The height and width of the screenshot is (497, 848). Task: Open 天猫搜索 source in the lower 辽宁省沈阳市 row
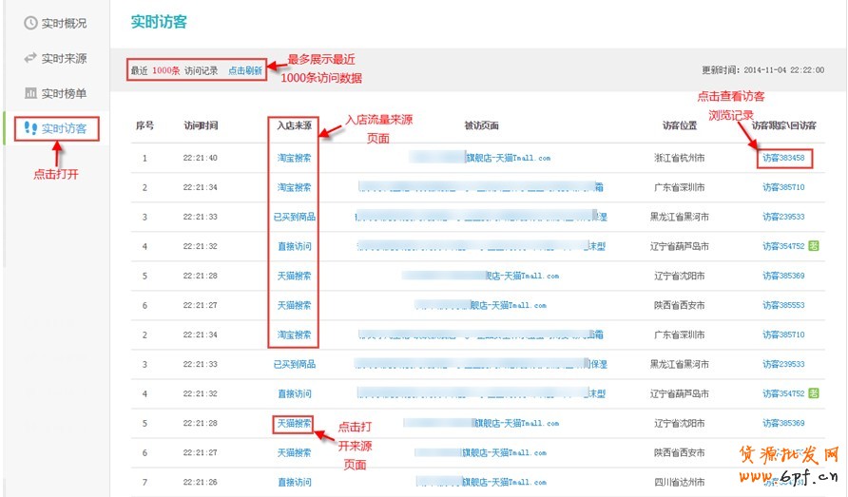tap(294, 423)
